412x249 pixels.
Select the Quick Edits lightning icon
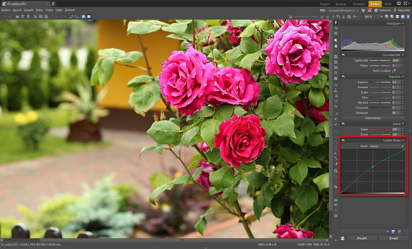[x=336, y=23]
